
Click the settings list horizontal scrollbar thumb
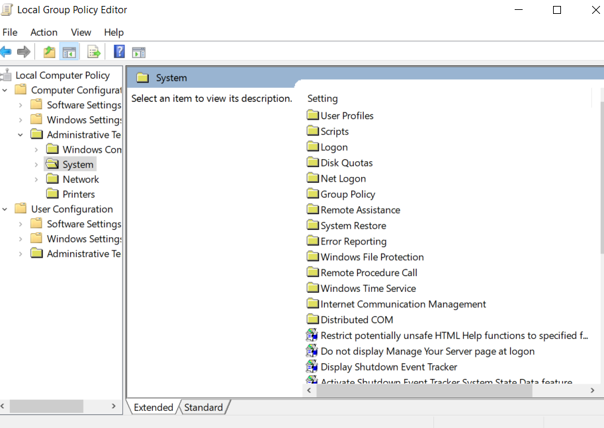424,390
